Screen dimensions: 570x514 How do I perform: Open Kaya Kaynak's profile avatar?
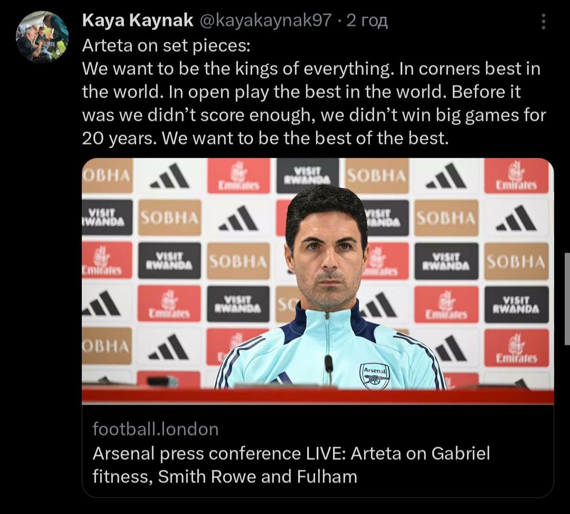[x=42, y=37]
